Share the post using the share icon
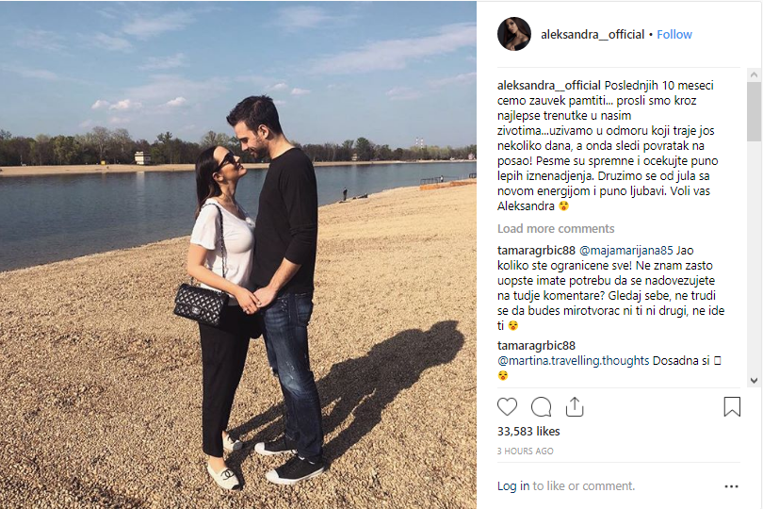Image resolution: width=763 pixels, height=509 pixels. pyautogui.click(x=575, y=406)
